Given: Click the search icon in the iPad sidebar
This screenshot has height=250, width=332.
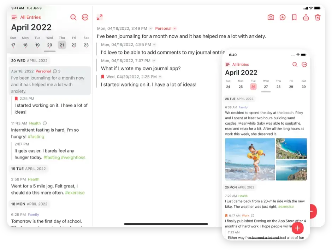Looking at the screenshot, I should coord(73,17).
